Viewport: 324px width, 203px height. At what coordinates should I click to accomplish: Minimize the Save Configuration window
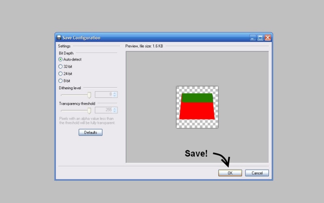tap(253, 38)
